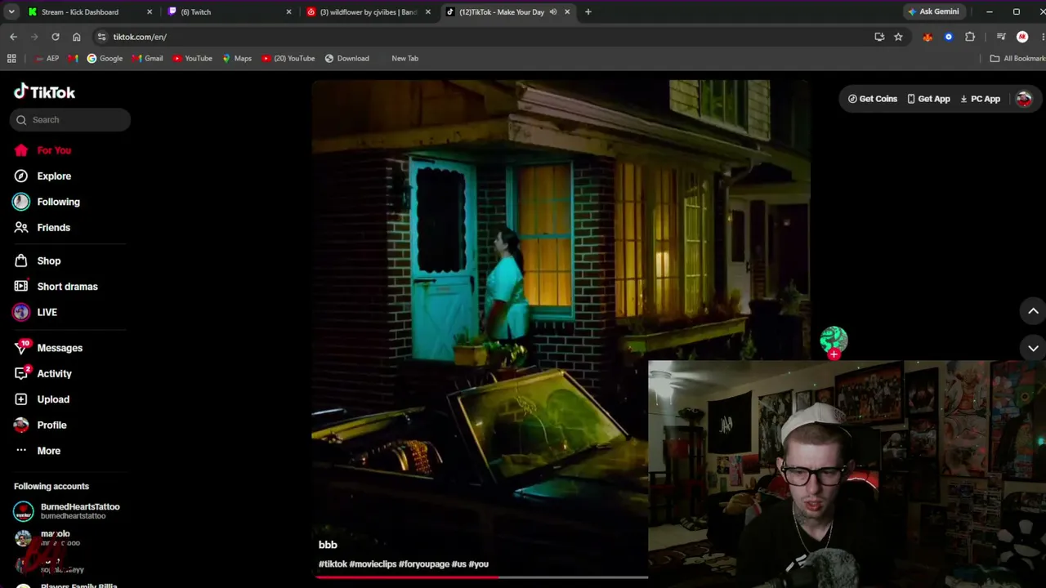
Task: Follow the creator with the plus badge
Action: pyautogui.click(x=834, y=354)
